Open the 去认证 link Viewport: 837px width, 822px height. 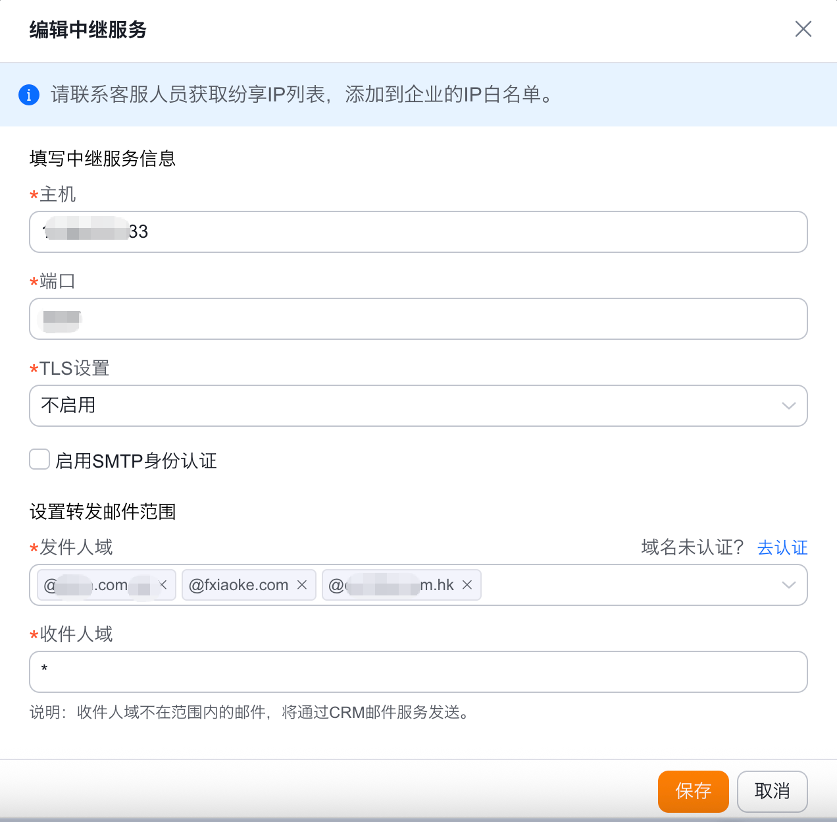(782, 547)
